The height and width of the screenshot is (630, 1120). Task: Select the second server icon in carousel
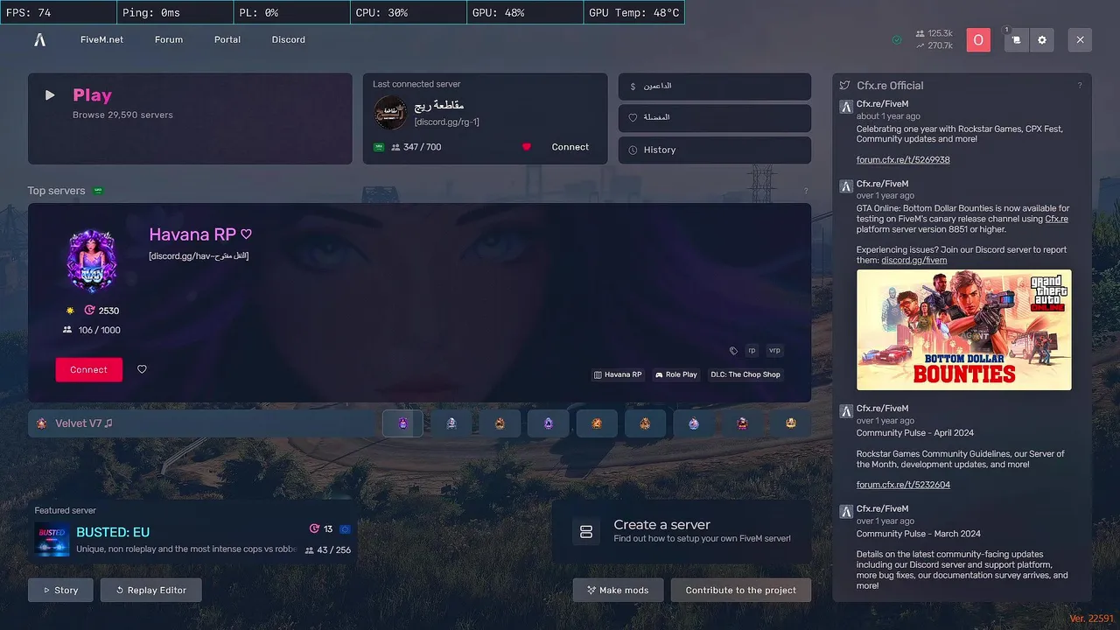pyautogui.click(x=451, y=423)
